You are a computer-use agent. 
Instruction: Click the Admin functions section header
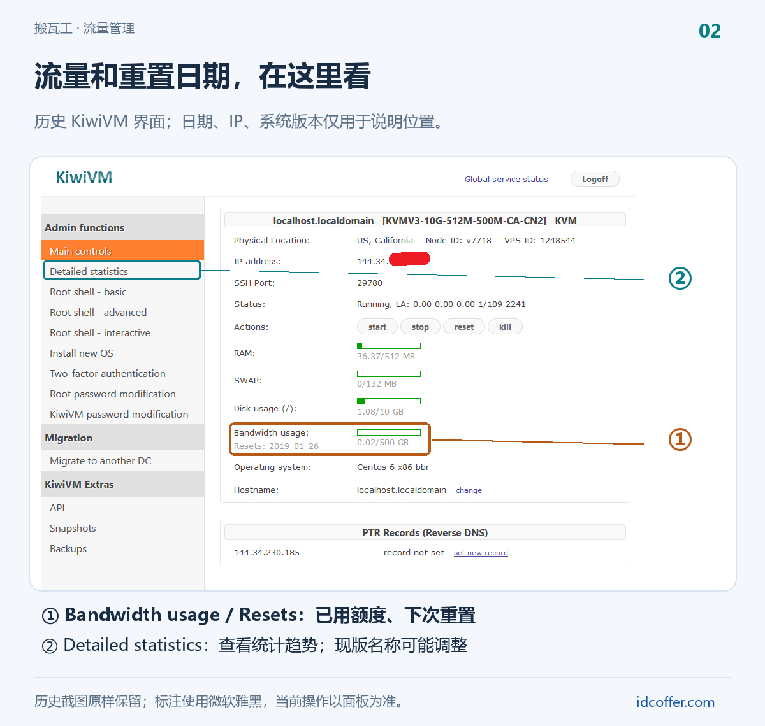click(x=123, y=227)
